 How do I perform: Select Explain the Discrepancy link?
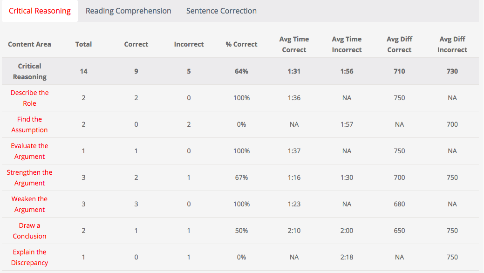30,257
